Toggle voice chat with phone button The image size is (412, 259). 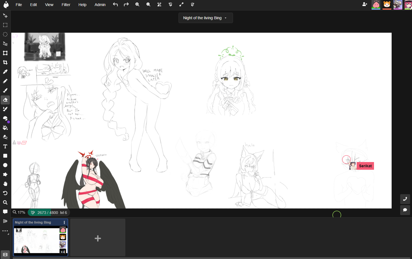click(405, 199)
